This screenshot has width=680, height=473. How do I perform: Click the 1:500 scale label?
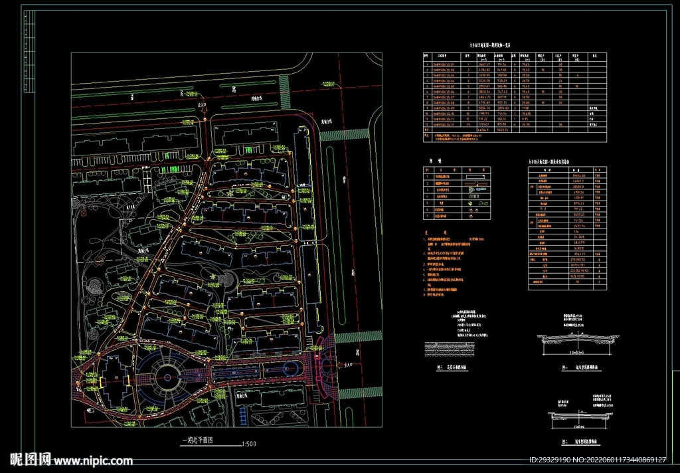(x=250, y=443)
